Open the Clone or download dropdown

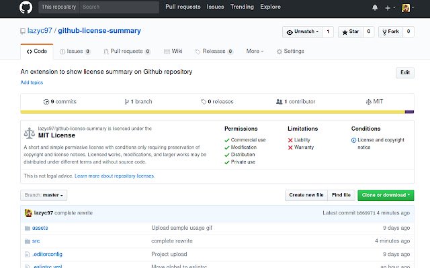(386, 195)
